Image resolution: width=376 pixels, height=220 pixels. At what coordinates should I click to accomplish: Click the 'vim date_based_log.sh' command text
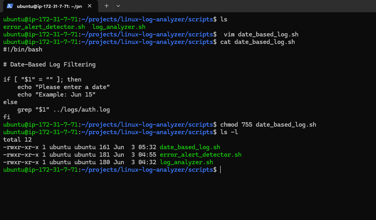click(x=261, y=34)
